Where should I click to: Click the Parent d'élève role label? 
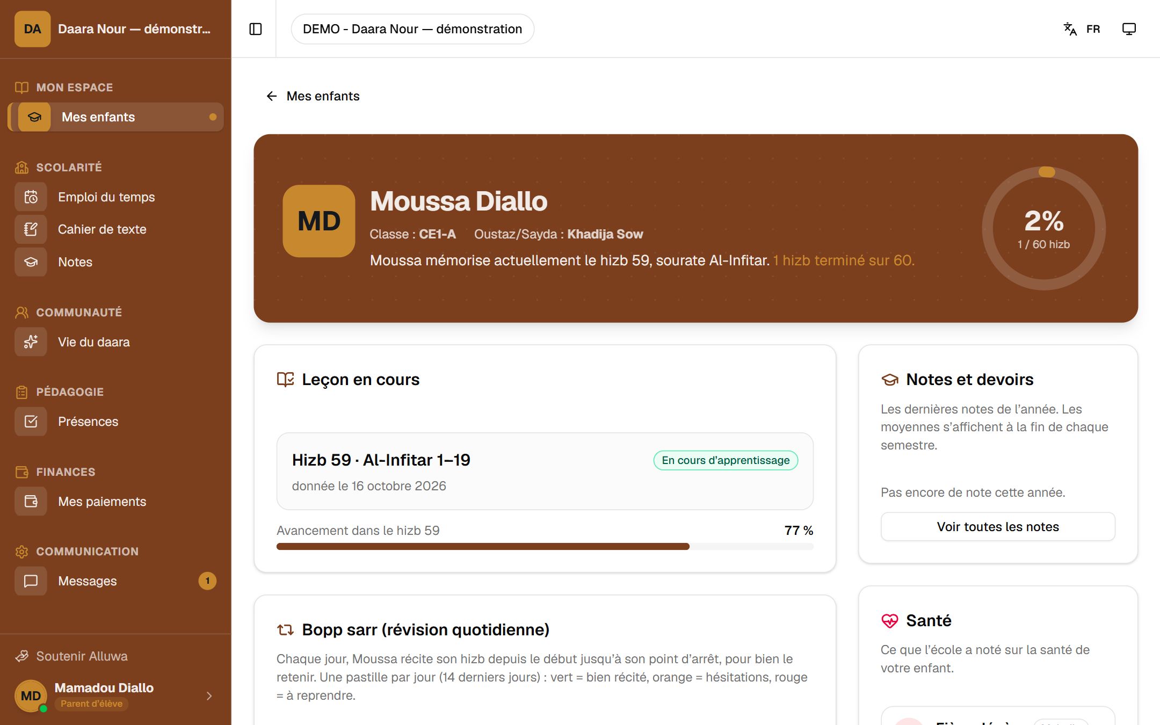pyautogui.click(x=91, y=704)
